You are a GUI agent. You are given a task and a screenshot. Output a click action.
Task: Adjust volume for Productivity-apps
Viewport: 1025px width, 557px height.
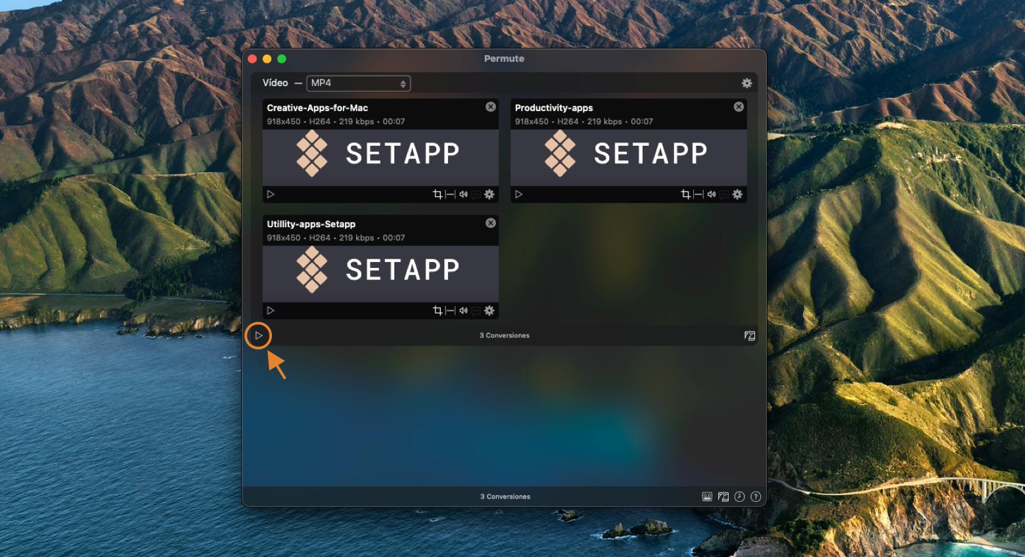click(x=712, y=194)
